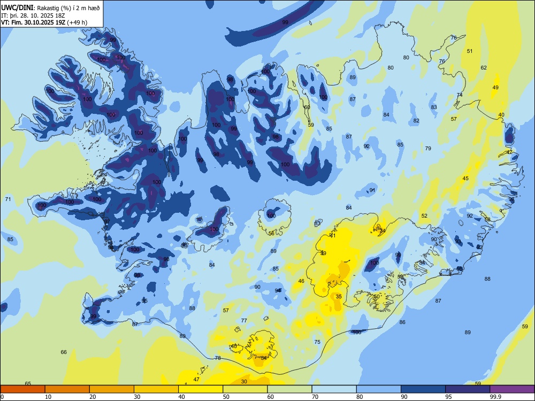Click the map value 93
Image resolution: width=535 pixels, height=401 pixels.
click(x=458, y=242)
